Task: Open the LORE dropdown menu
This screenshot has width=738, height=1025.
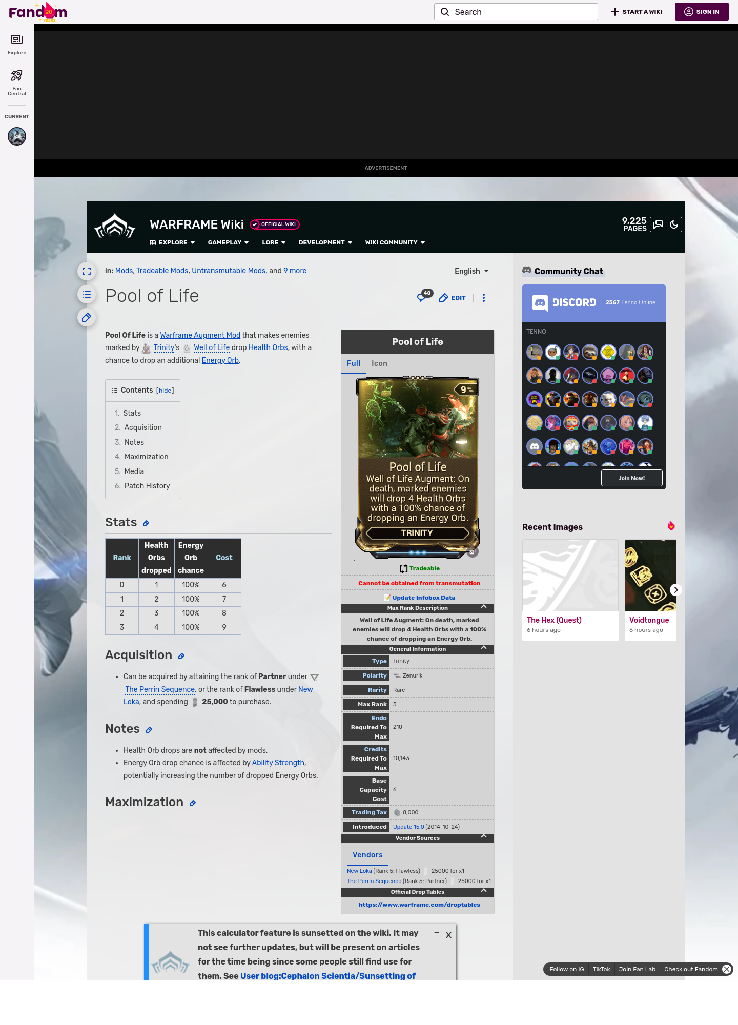Action: [x=274, y=242]
